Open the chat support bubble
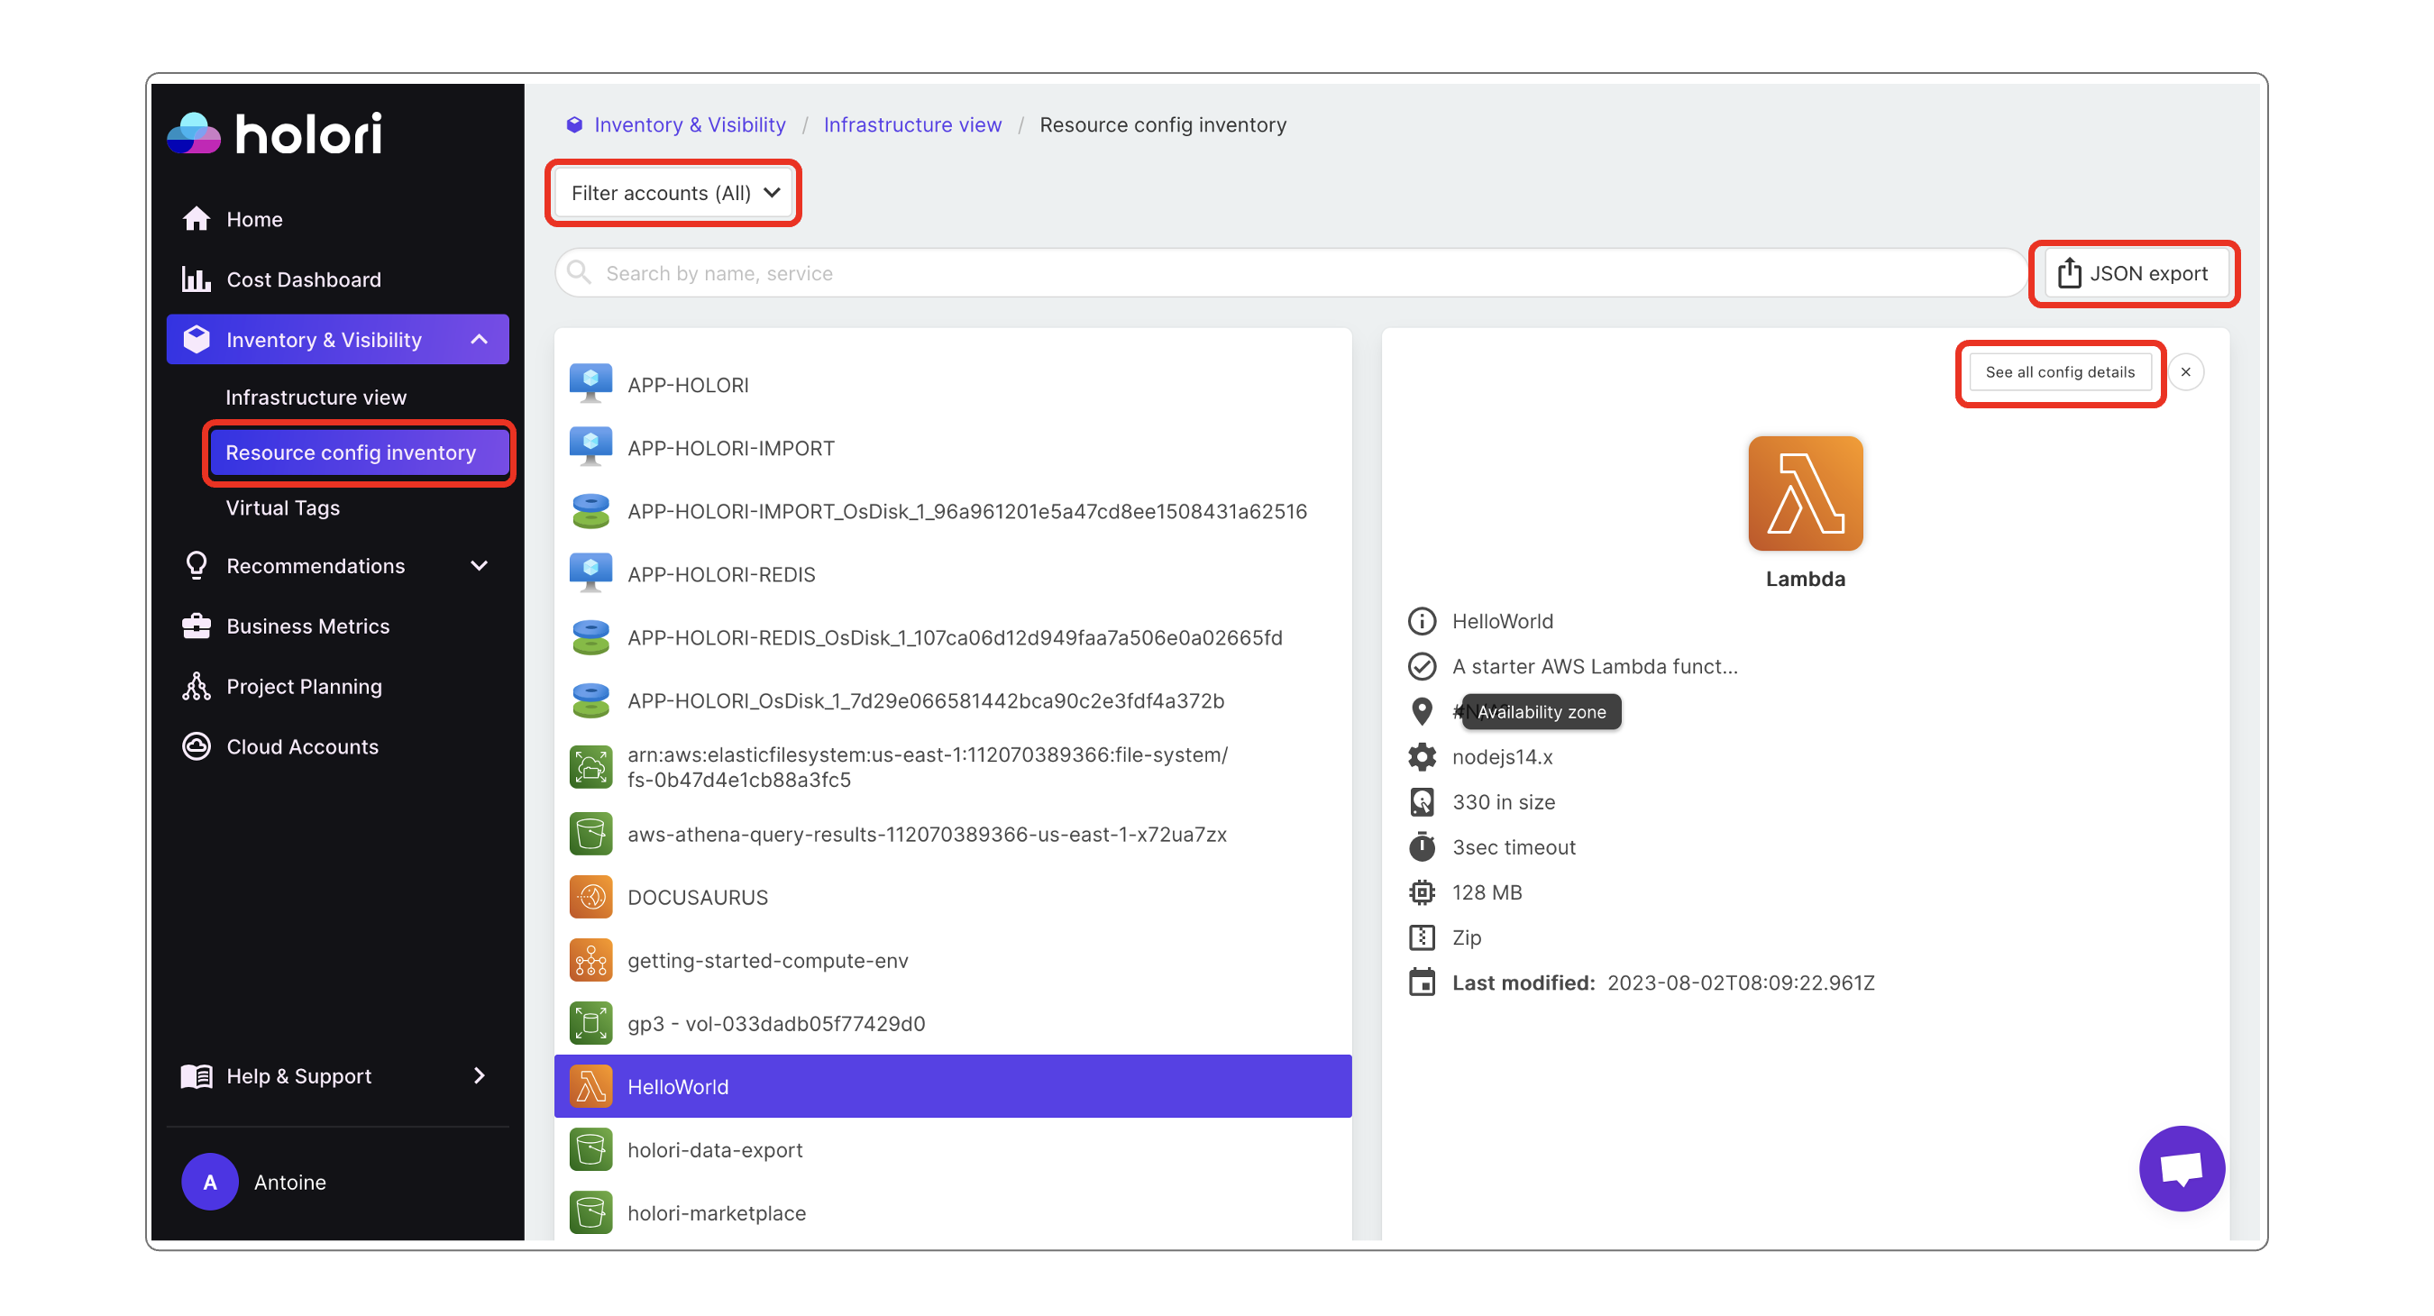The width and height of the screenshot is (2434, 1316). tap(2181, 1168)
